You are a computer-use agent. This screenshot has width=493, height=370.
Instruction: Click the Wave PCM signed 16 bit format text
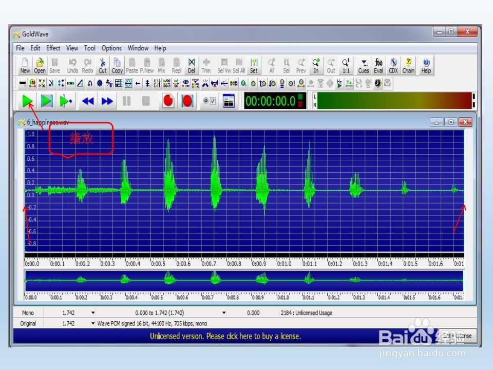152,323
